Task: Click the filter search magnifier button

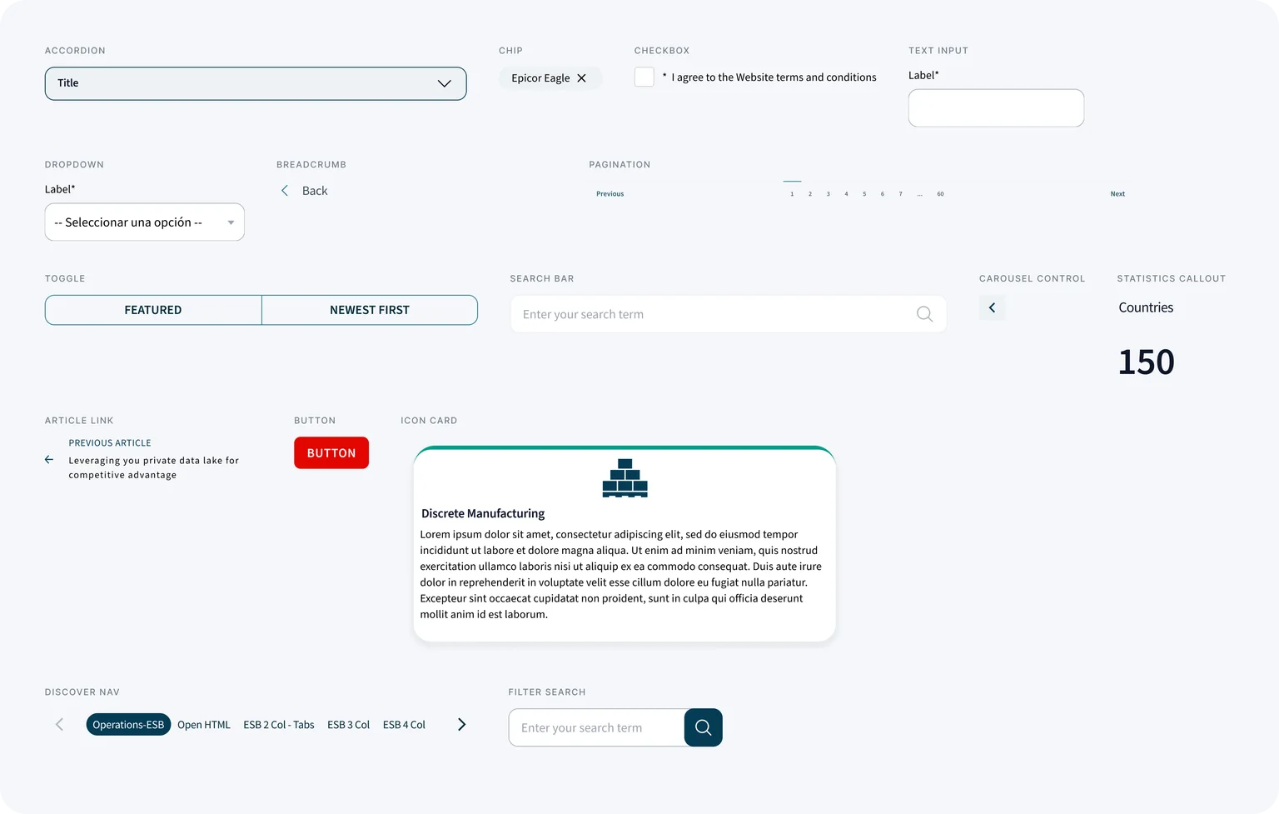Action: [704, 727]
